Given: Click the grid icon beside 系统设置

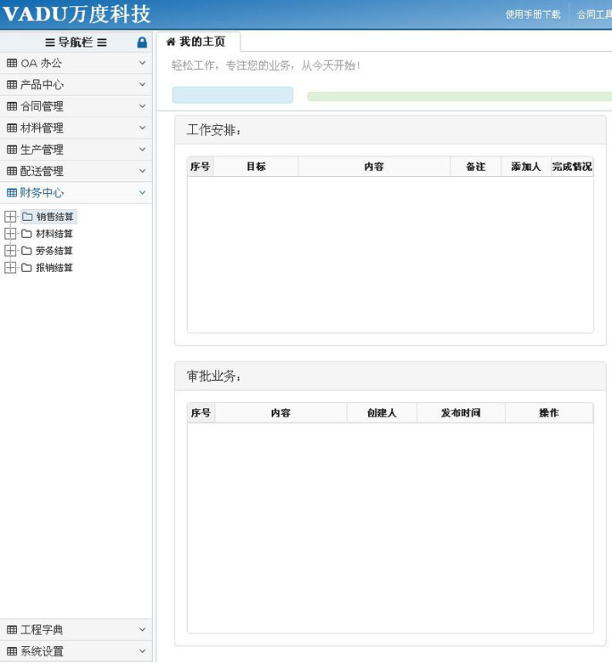Looking at the screenshot, I should click(12, 652).
